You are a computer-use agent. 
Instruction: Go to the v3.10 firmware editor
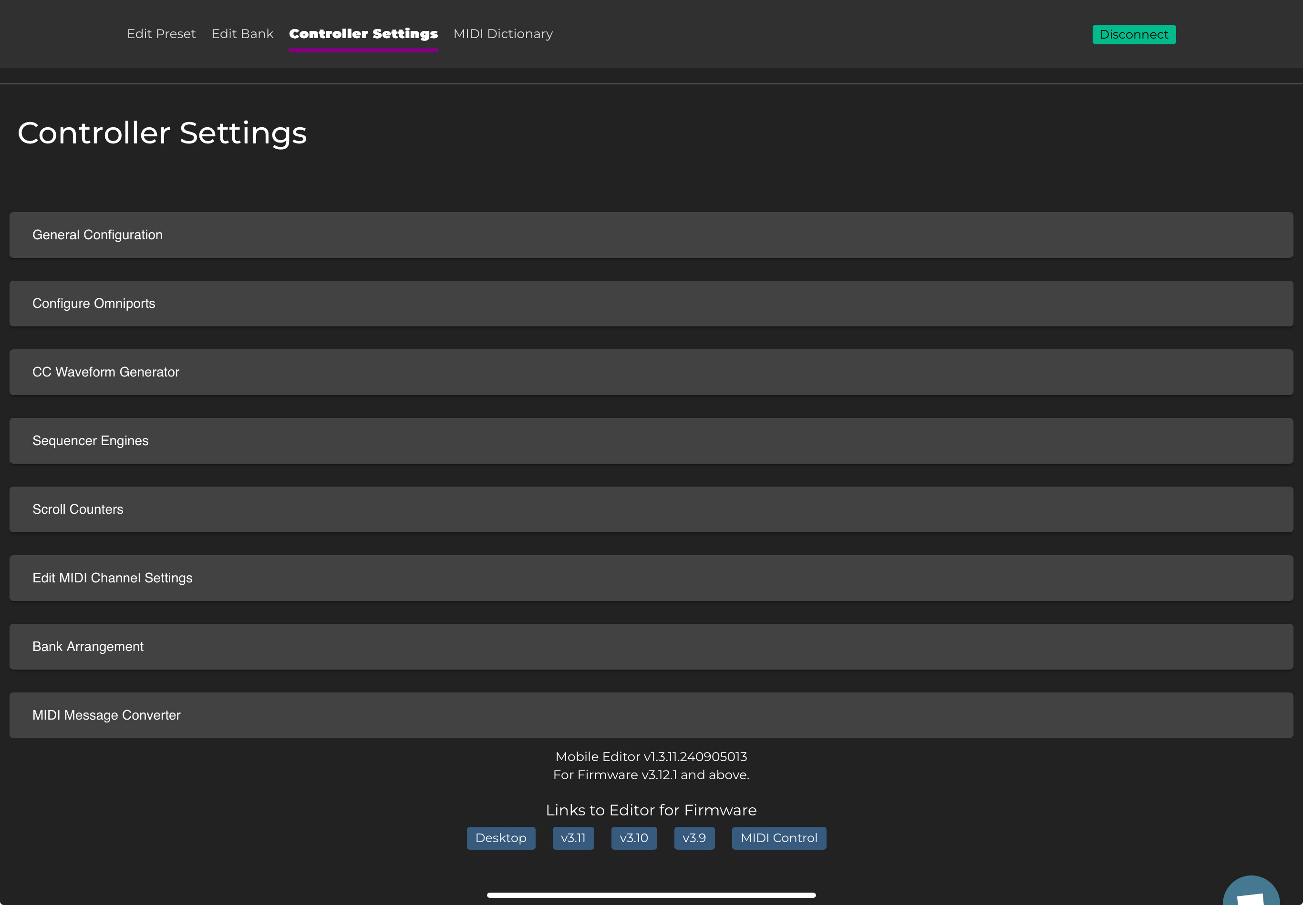point(633,838)
